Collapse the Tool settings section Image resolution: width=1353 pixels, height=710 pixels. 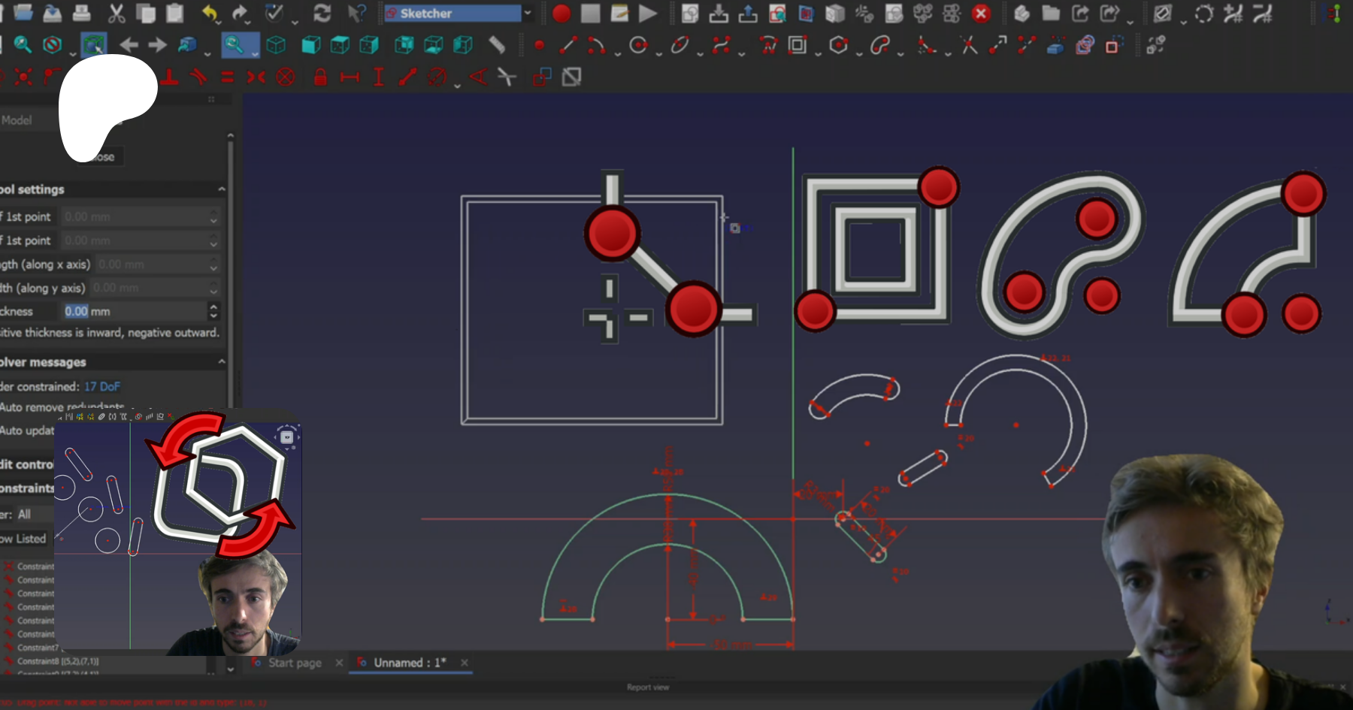(221, 189)
